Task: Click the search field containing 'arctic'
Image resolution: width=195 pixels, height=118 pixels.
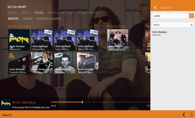Action: 170,16
